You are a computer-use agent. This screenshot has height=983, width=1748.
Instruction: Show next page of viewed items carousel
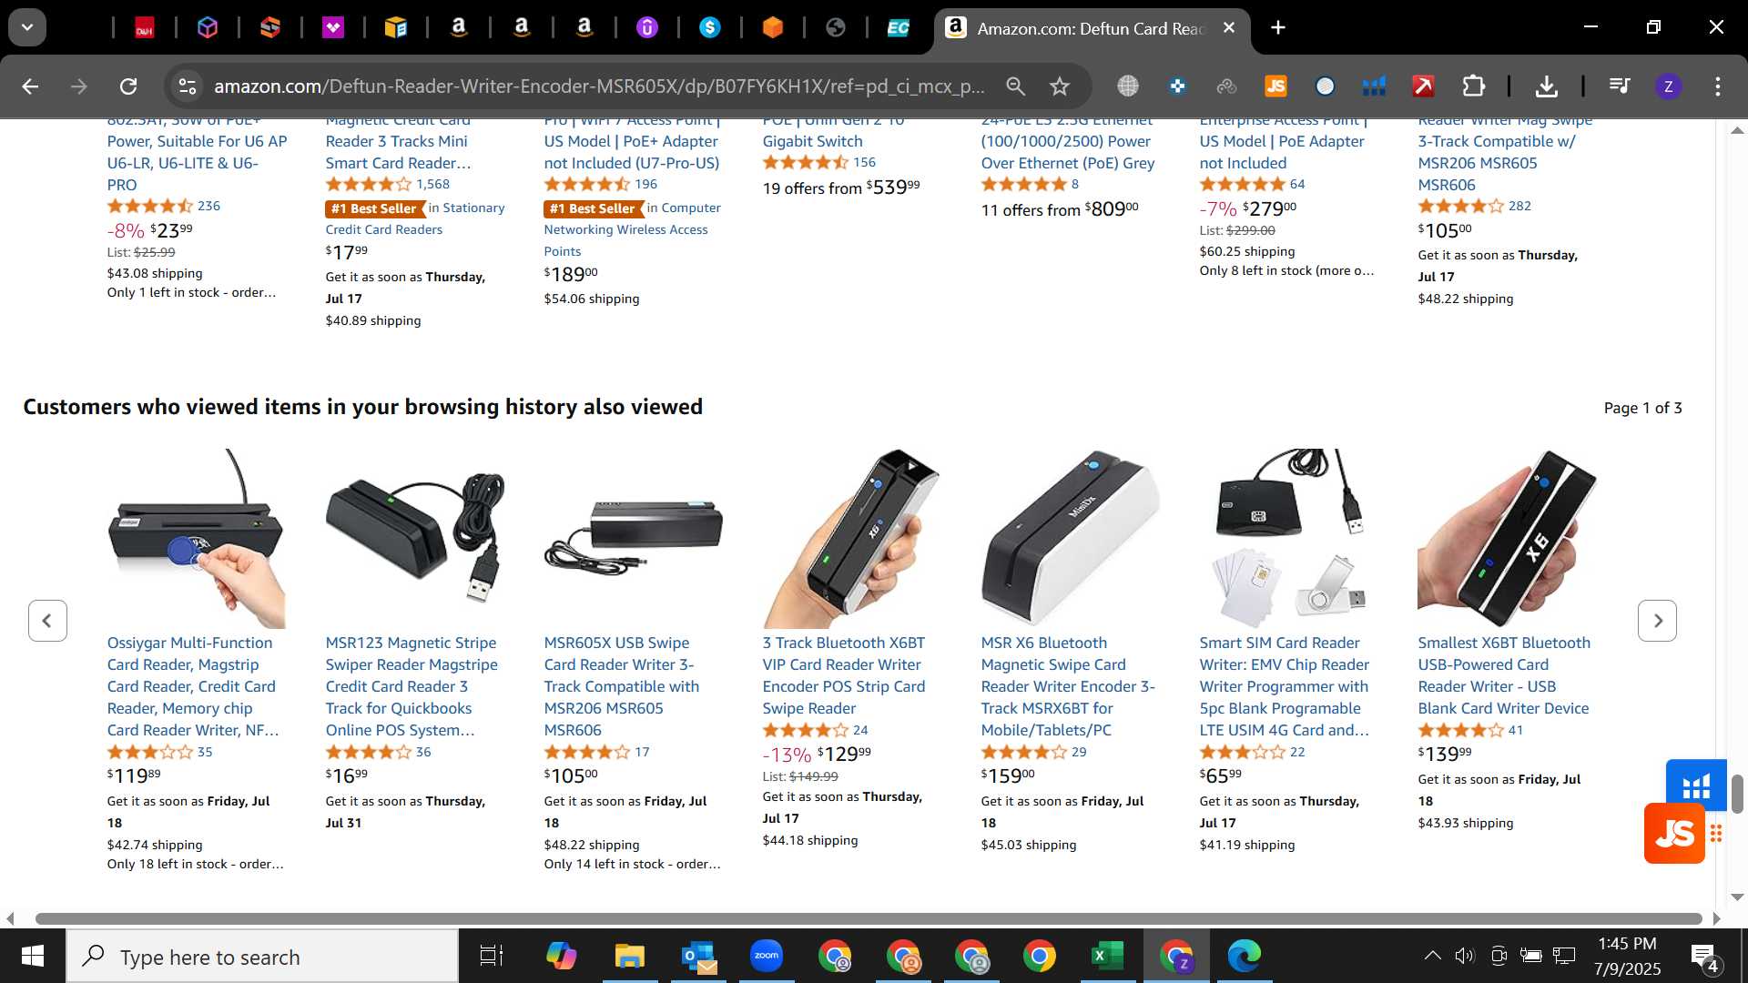click(x=1657, y=621)
